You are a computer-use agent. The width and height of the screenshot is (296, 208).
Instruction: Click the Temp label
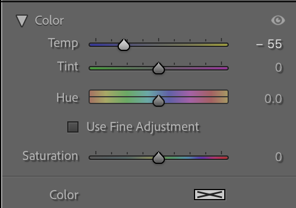(x=63, y=44)
